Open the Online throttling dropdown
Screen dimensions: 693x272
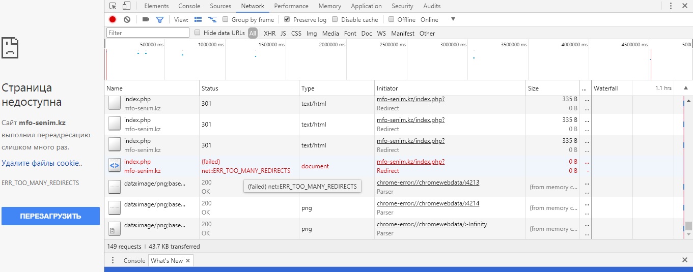point(453,19)
